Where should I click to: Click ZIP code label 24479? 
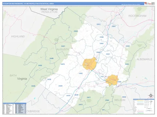pyautogui.click(x=62, y=64)
